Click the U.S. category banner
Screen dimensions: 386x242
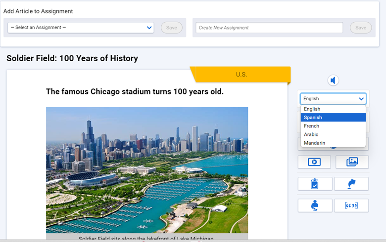[x=241, y=75]
